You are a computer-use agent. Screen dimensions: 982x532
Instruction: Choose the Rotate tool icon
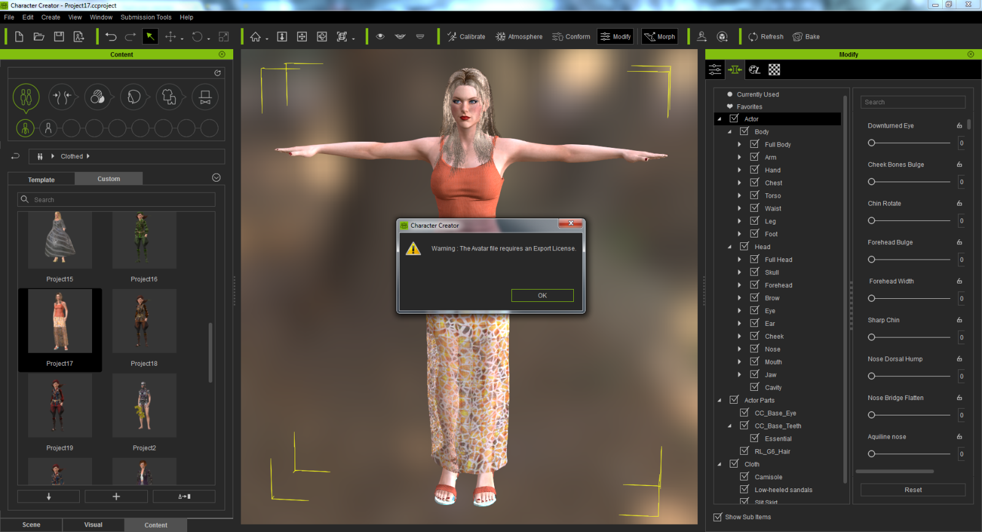pyautogui.click(x=197, y=37)
